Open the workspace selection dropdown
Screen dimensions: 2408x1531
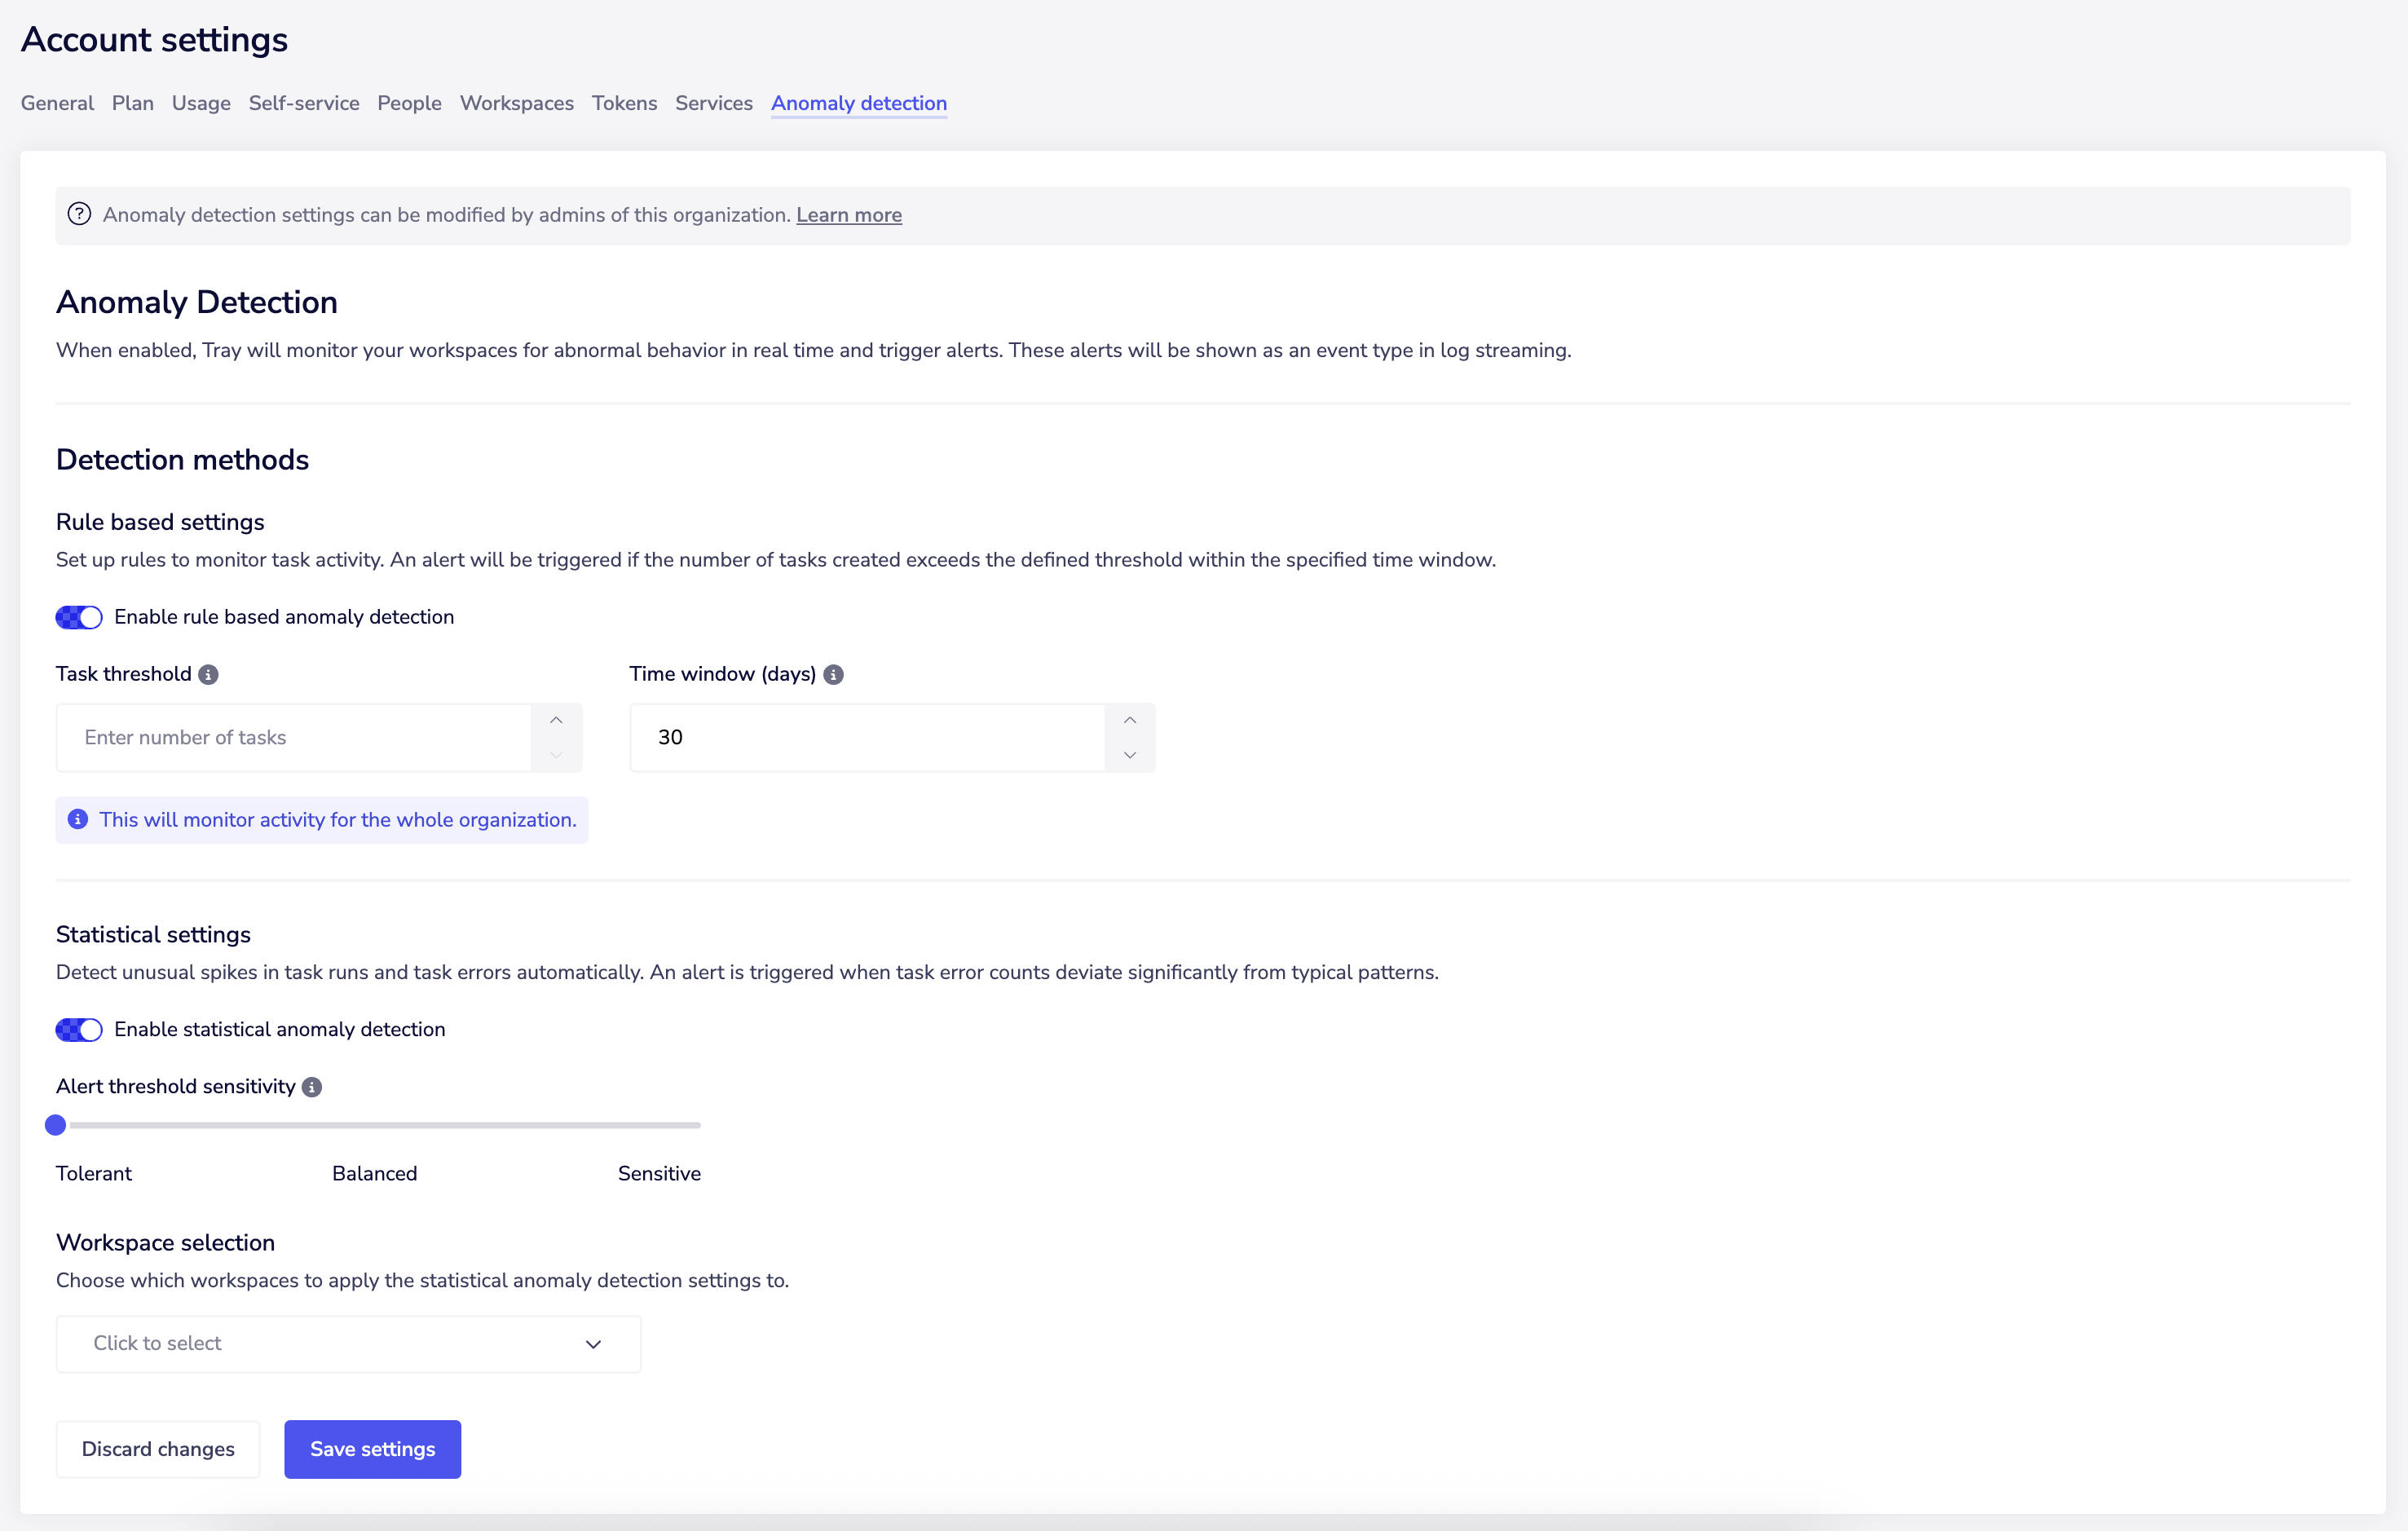pyautogui.click(x=348, y=1343)
